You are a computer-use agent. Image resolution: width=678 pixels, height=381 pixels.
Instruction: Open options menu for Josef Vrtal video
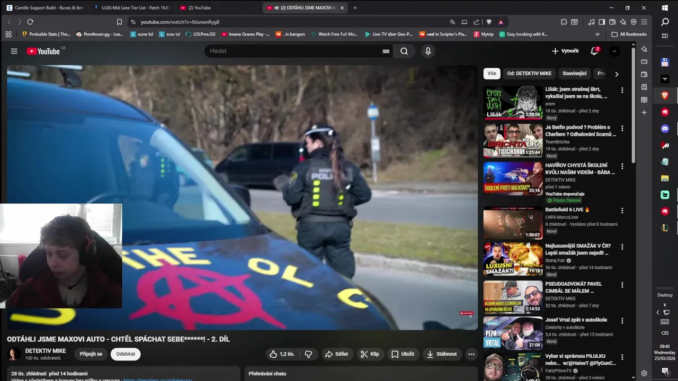(622, 321)
